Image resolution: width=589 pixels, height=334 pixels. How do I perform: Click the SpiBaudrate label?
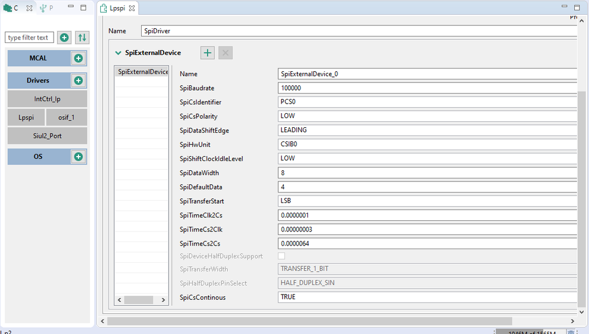pyautogui.click(x=197, y=88)
